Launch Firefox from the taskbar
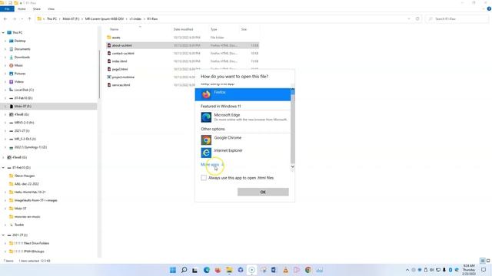Image resolution: width=492 pixels, height=276 pixels. coord(218,270)
